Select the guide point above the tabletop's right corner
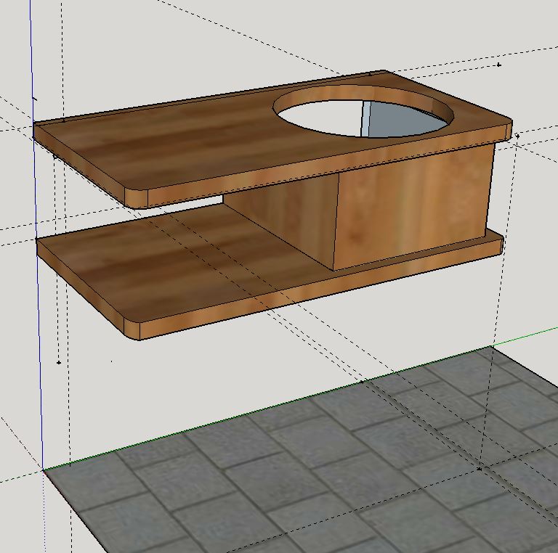Viewport: 558px width, 553px height. [499, 65]
